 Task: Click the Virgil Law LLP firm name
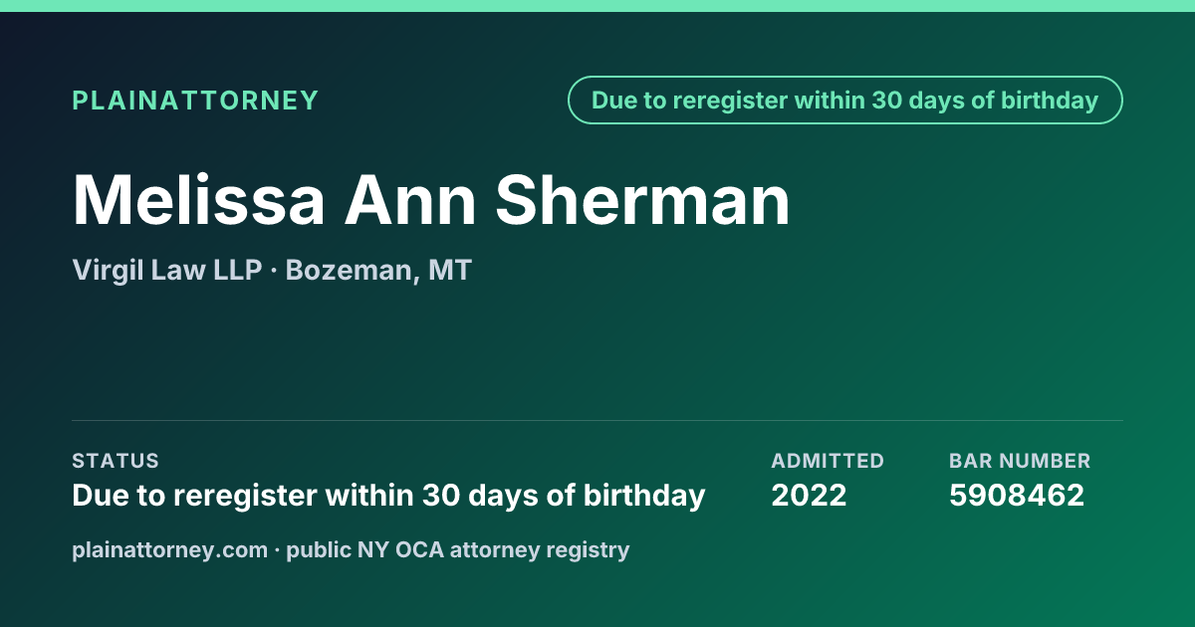point(167,270)
